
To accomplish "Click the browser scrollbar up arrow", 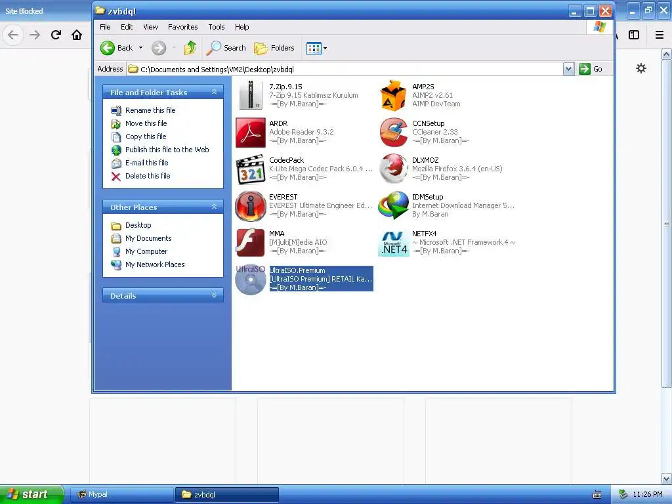I will pos(667,54).
